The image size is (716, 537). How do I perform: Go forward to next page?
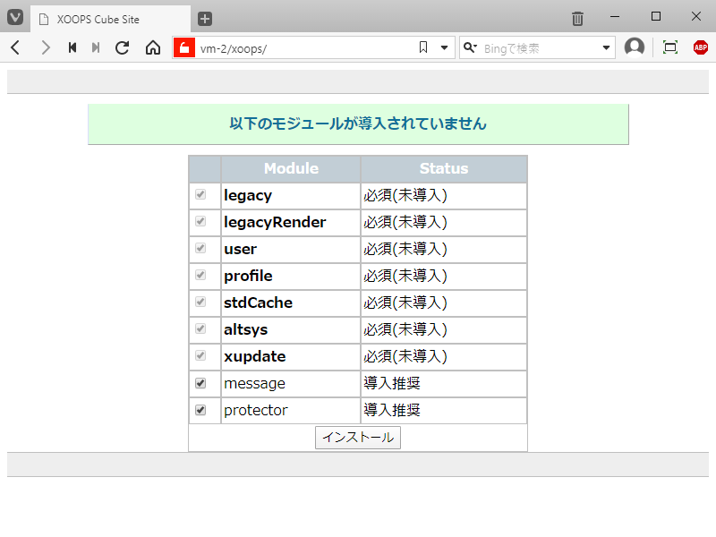click(46, 47)
